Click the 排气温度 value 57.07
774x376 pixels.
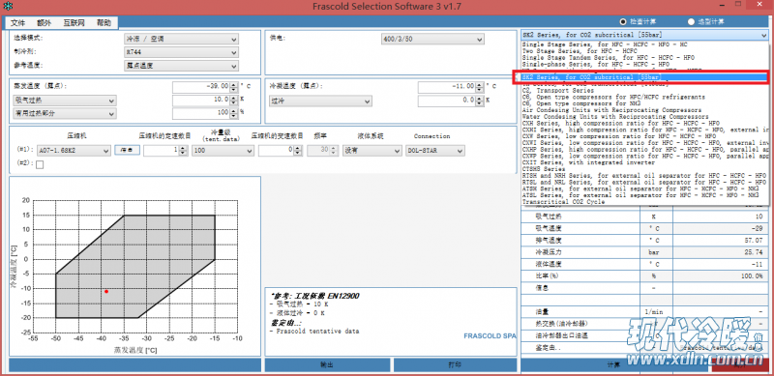[x=754, y=241]
